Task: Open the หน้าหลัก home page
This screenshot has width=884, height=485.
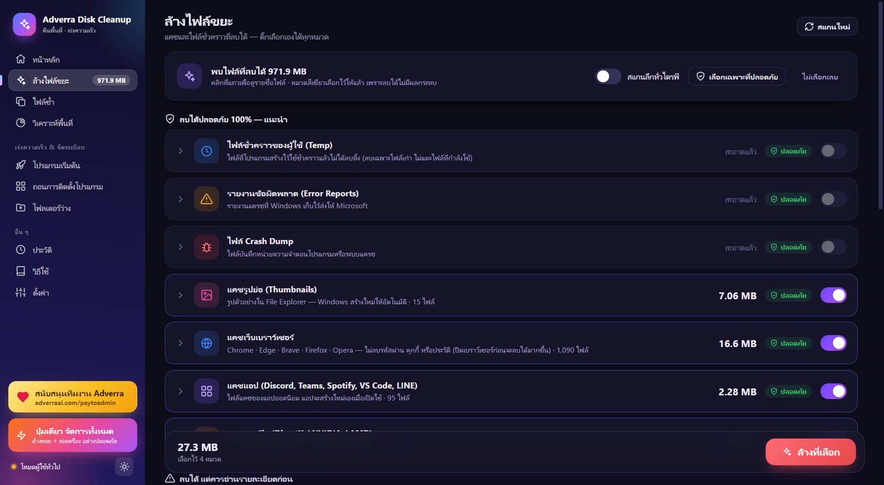Action: pyautogui.click(x=72, y=59)
